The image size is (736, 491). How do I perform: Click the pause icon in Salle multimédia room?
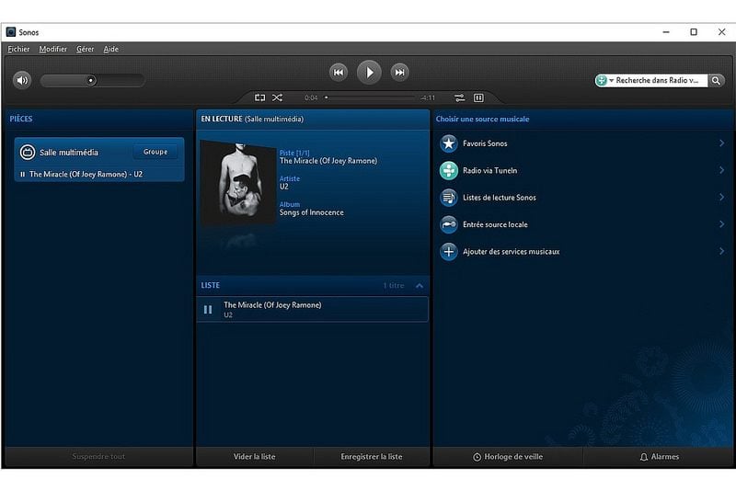tap(22, 174)
